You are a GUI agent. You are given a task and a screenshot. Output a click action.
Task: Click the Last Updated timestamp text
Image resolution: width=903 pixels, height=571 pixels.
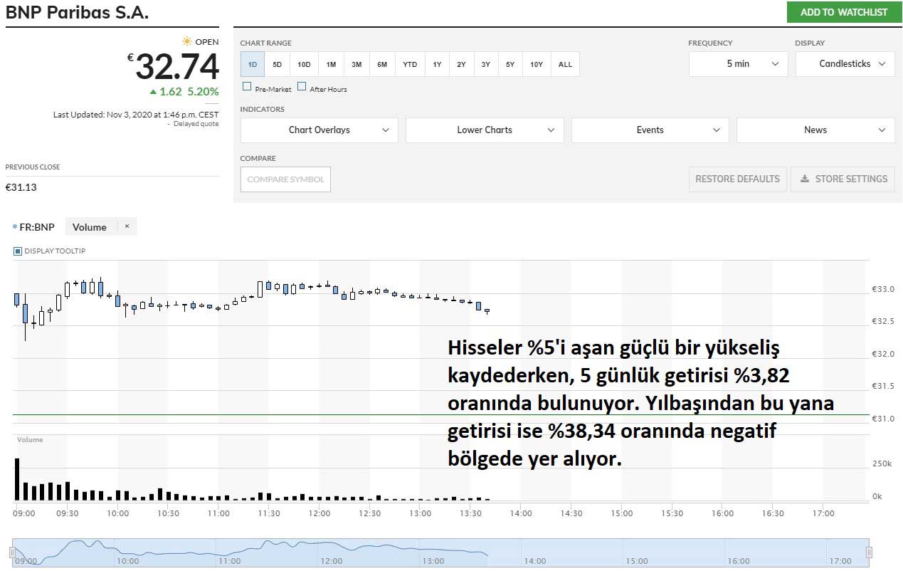point(136,115)
